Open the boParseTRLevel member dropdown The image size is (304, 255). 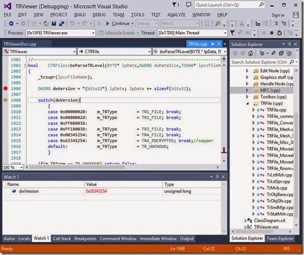[x=225, y=52]
